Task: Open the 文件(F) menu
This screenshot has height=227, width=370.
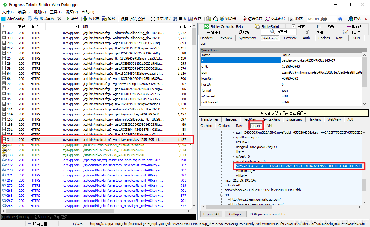Action: [8, 12]
